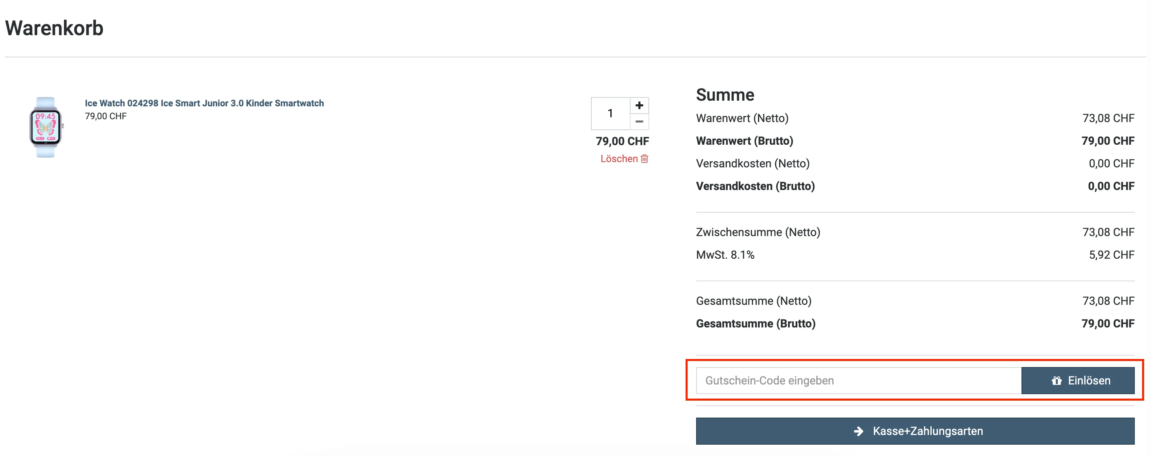Viewport: 1151px width, 456px height.
Task: Click the Gesamtsumme (Brutto) label
Action: (755, 323)
